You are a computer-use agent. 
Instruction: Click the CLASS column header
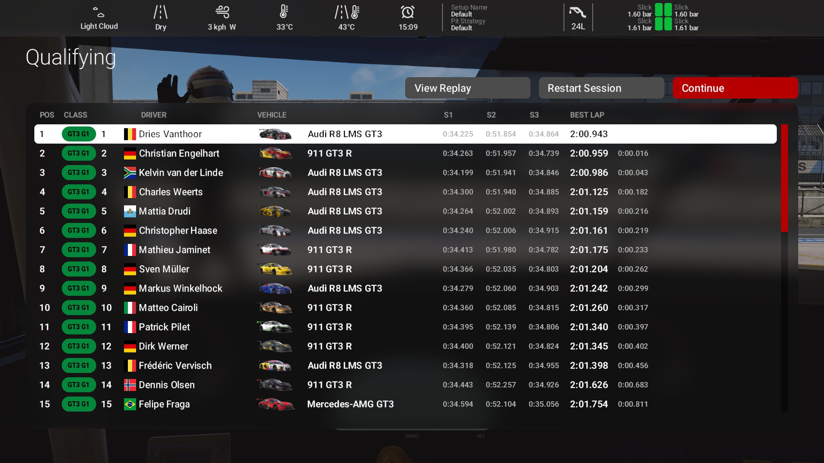pos(76,115)
